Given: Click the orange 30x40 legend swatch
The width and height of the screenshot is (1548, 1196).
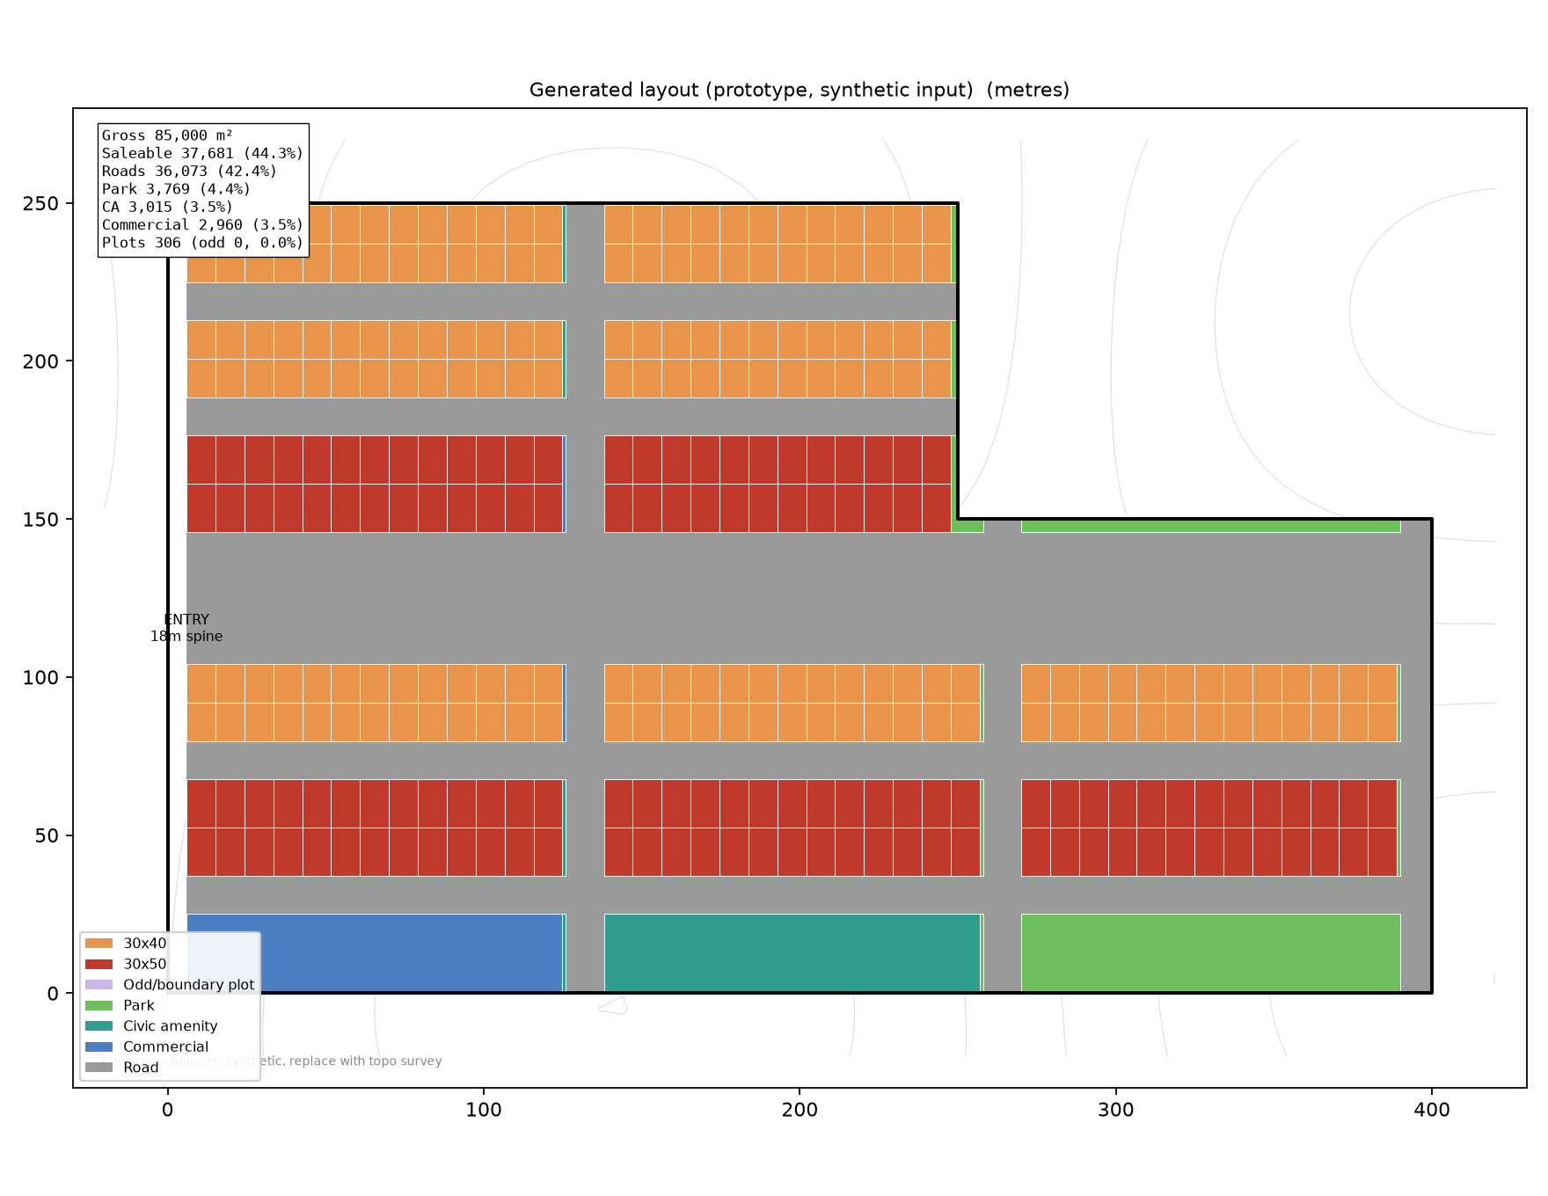Looking at the screenshot, I should coord(99,944).
